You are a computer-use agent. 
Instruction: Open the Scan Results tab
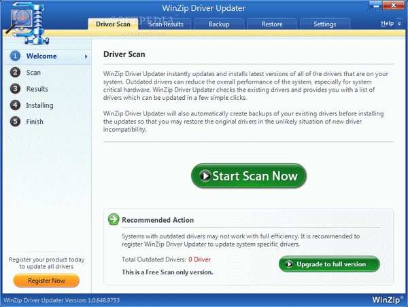coord(166,24)
